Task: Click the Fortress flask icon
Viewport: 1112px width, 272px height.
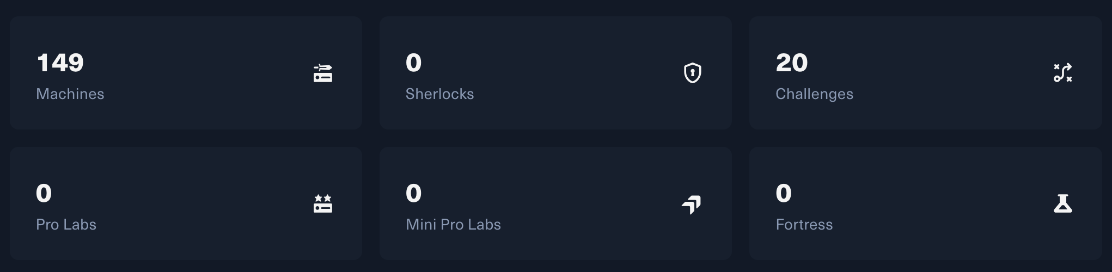Action: [x=1062, y=203]
